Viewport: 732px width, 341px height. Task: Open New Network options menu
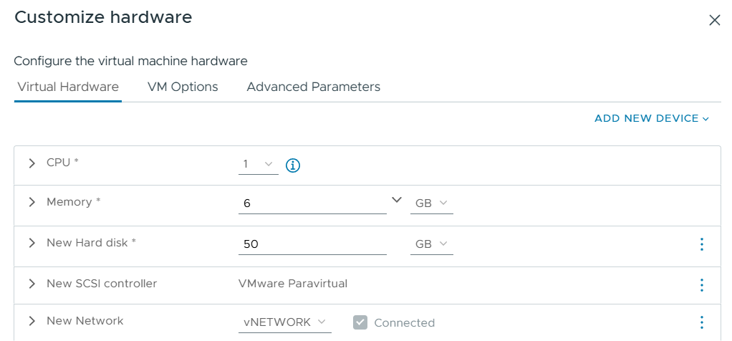tap(701, 322)
